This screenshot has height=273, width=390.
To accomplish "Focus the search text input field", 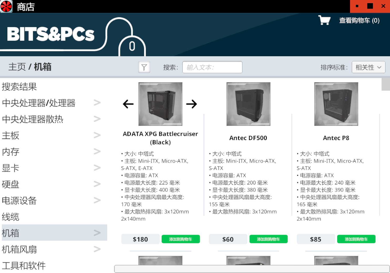I will (212, 67).
